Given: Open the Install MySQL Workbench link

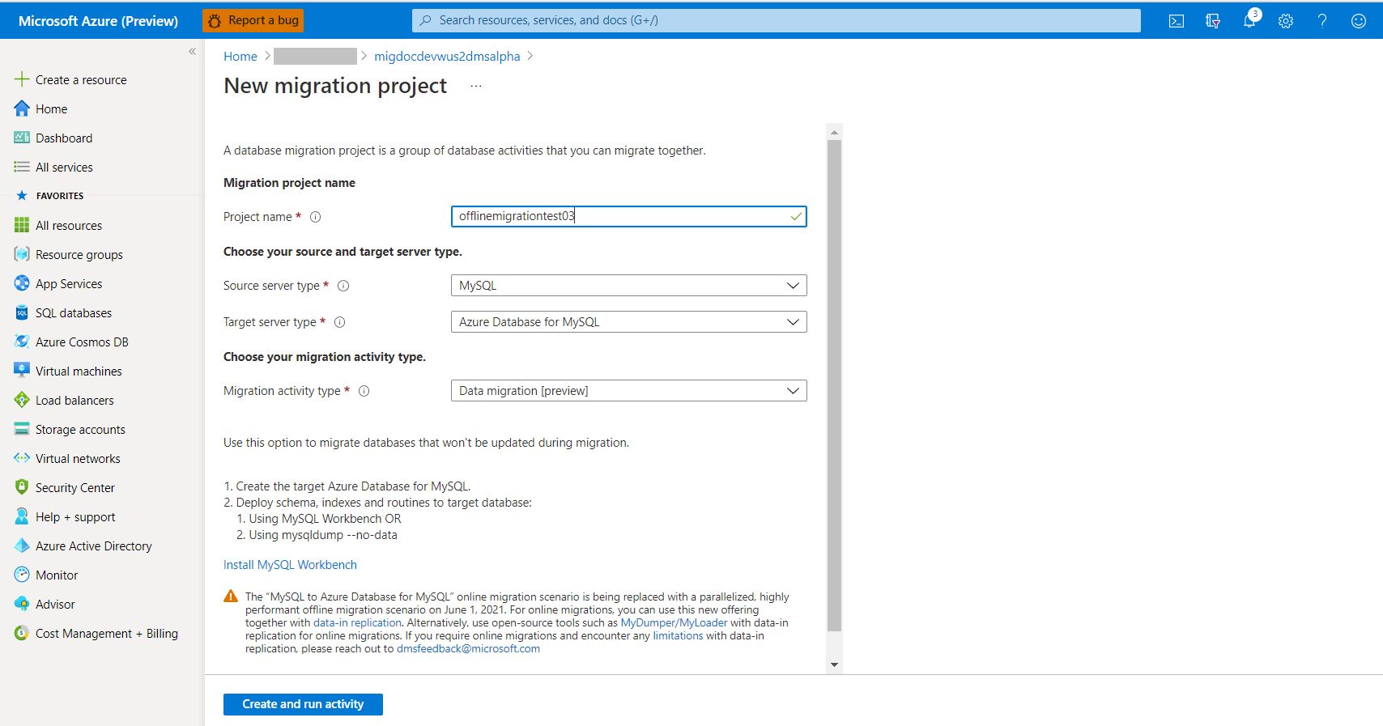Looking at the screenshot, I should 290,565.
